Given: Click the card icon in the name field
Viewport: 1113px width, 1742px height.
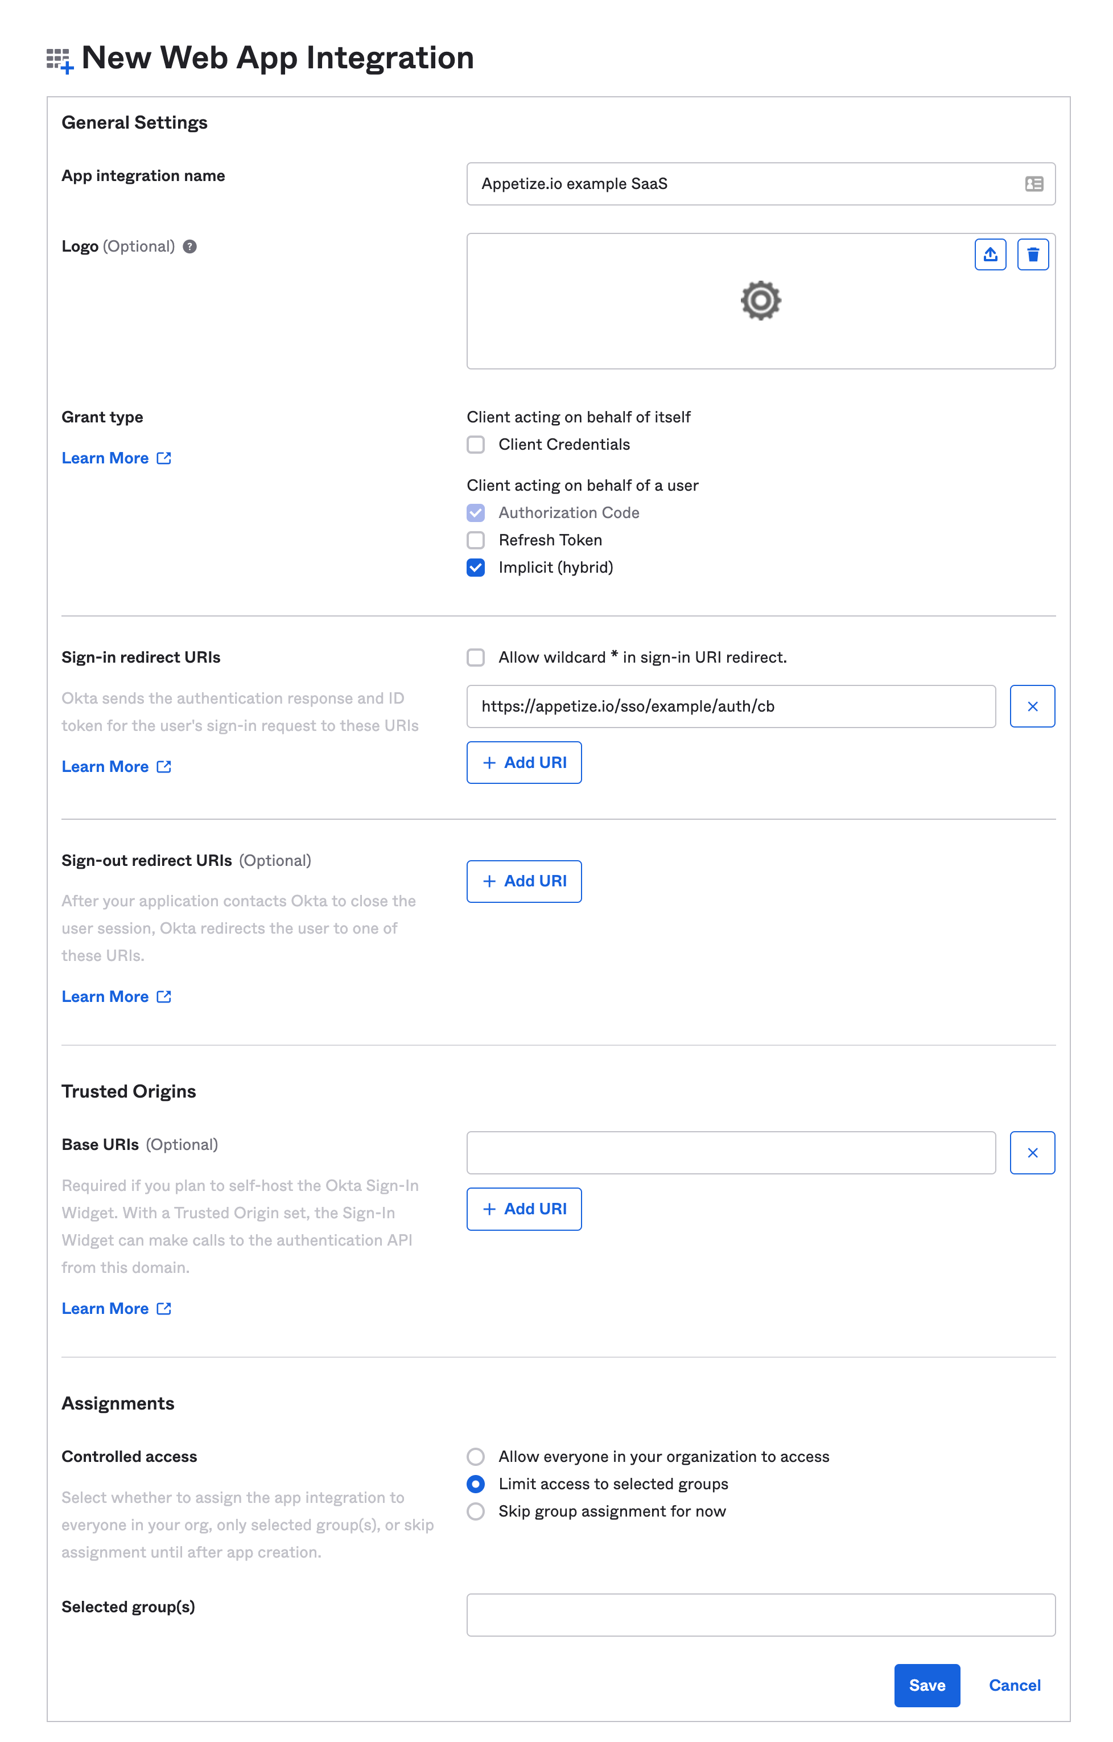Looking at the screenshot, I should click(x=1033, y=183).
